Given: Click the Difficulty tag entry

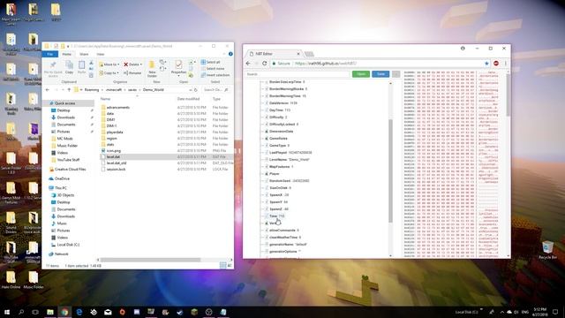Looking at the screenshot, I should coord(278,117).
